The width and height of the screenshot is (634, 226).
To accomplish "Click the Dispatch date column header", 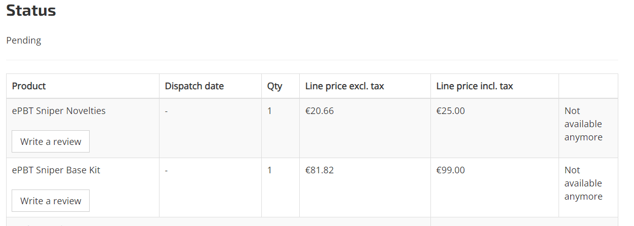I will pyautogui.click(x=194, y=86).
